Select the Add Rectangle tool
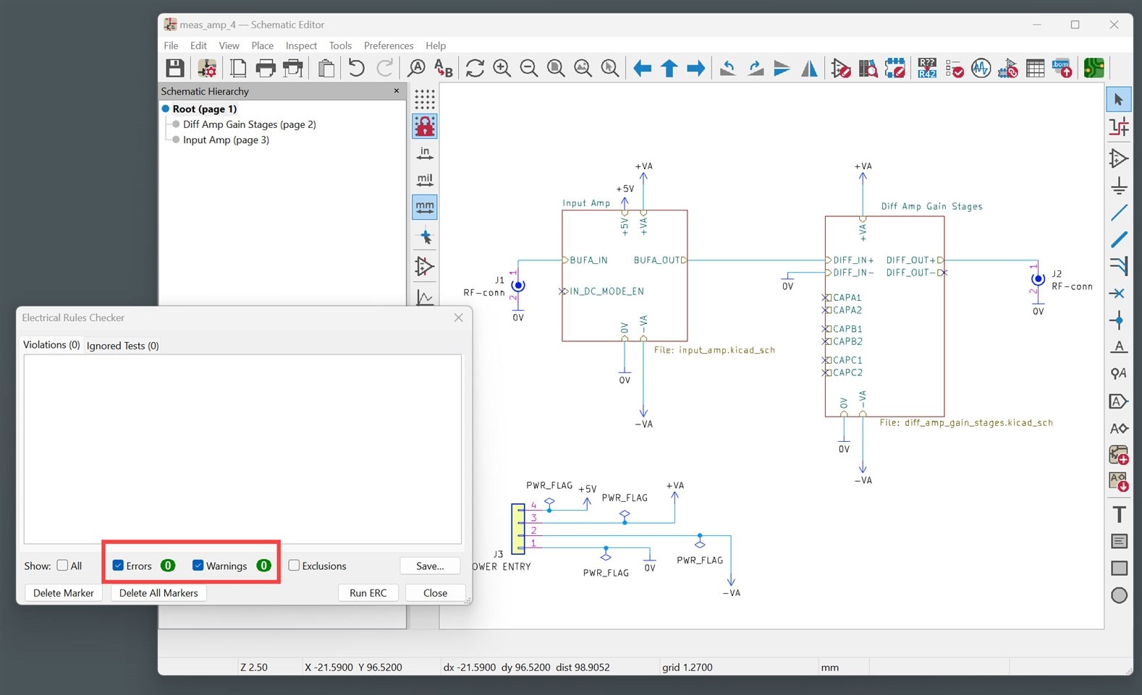 (x=1119, y=568)
